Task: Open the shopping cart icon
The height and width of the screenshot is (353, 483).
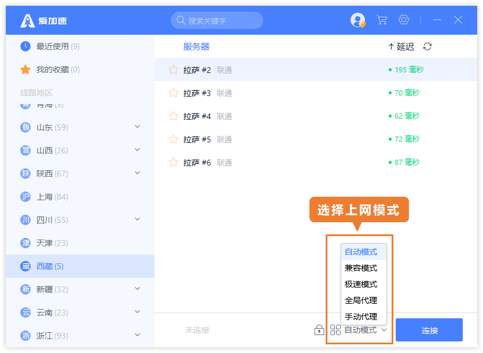Action: tap(381, 19)
